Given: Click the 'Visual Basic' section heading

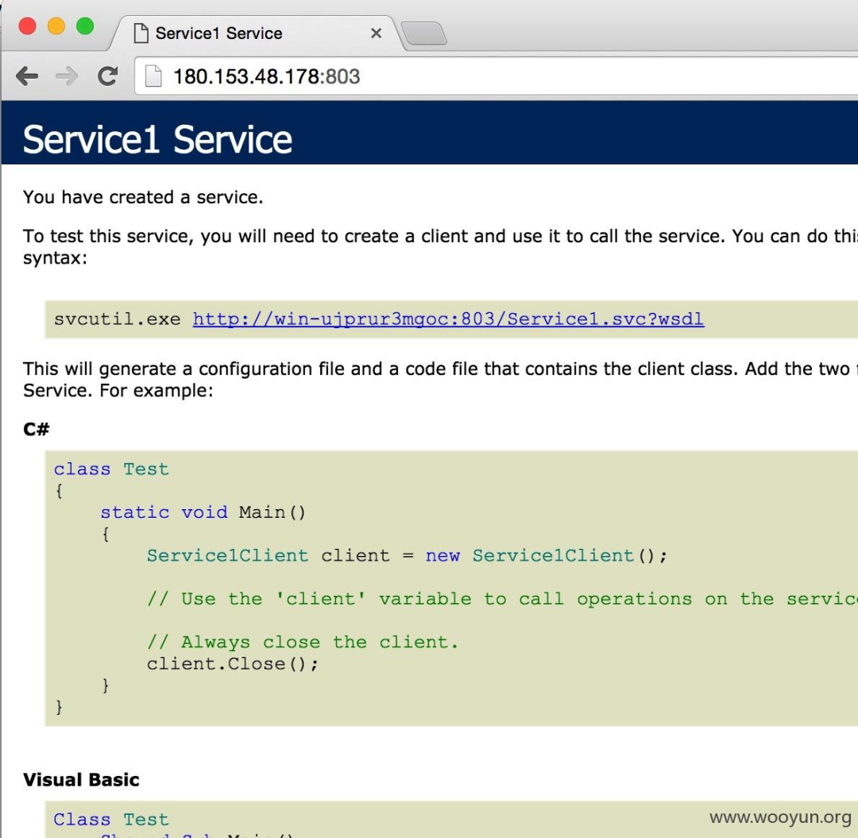Looking at the screenshot, I should coord(81,779).
